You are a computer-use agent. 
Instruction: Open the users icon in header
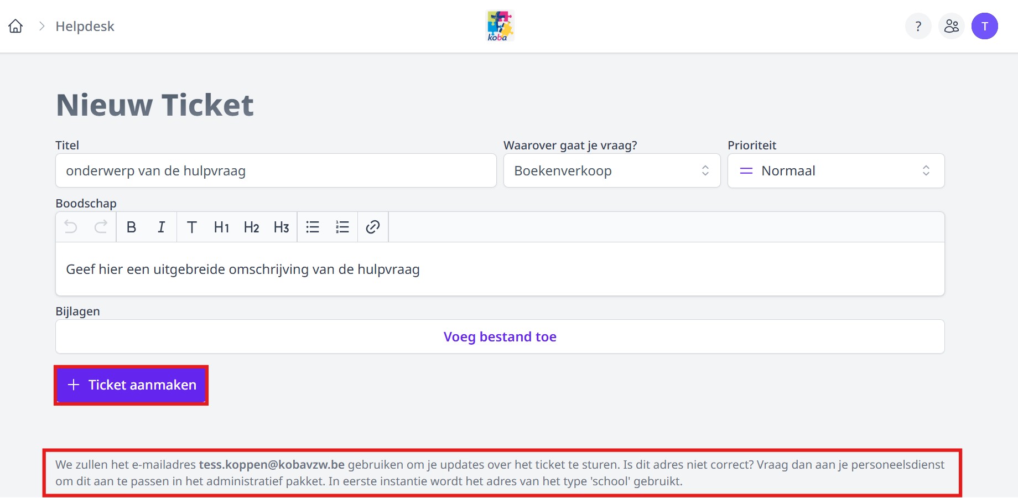click(x=951, y=26)
